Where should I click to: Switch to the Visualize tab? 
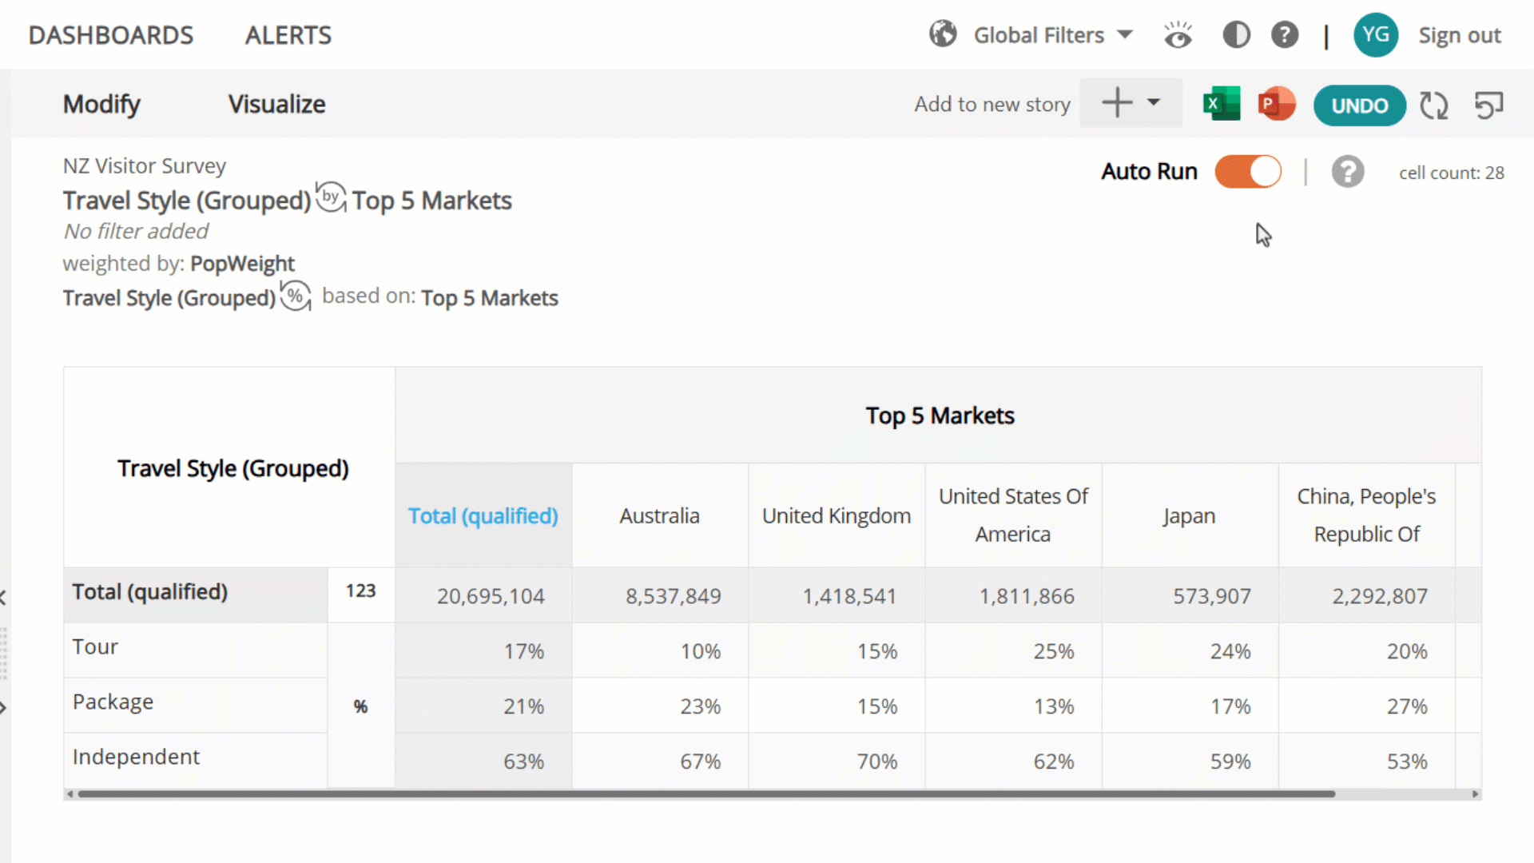click(x=276, y=104)
